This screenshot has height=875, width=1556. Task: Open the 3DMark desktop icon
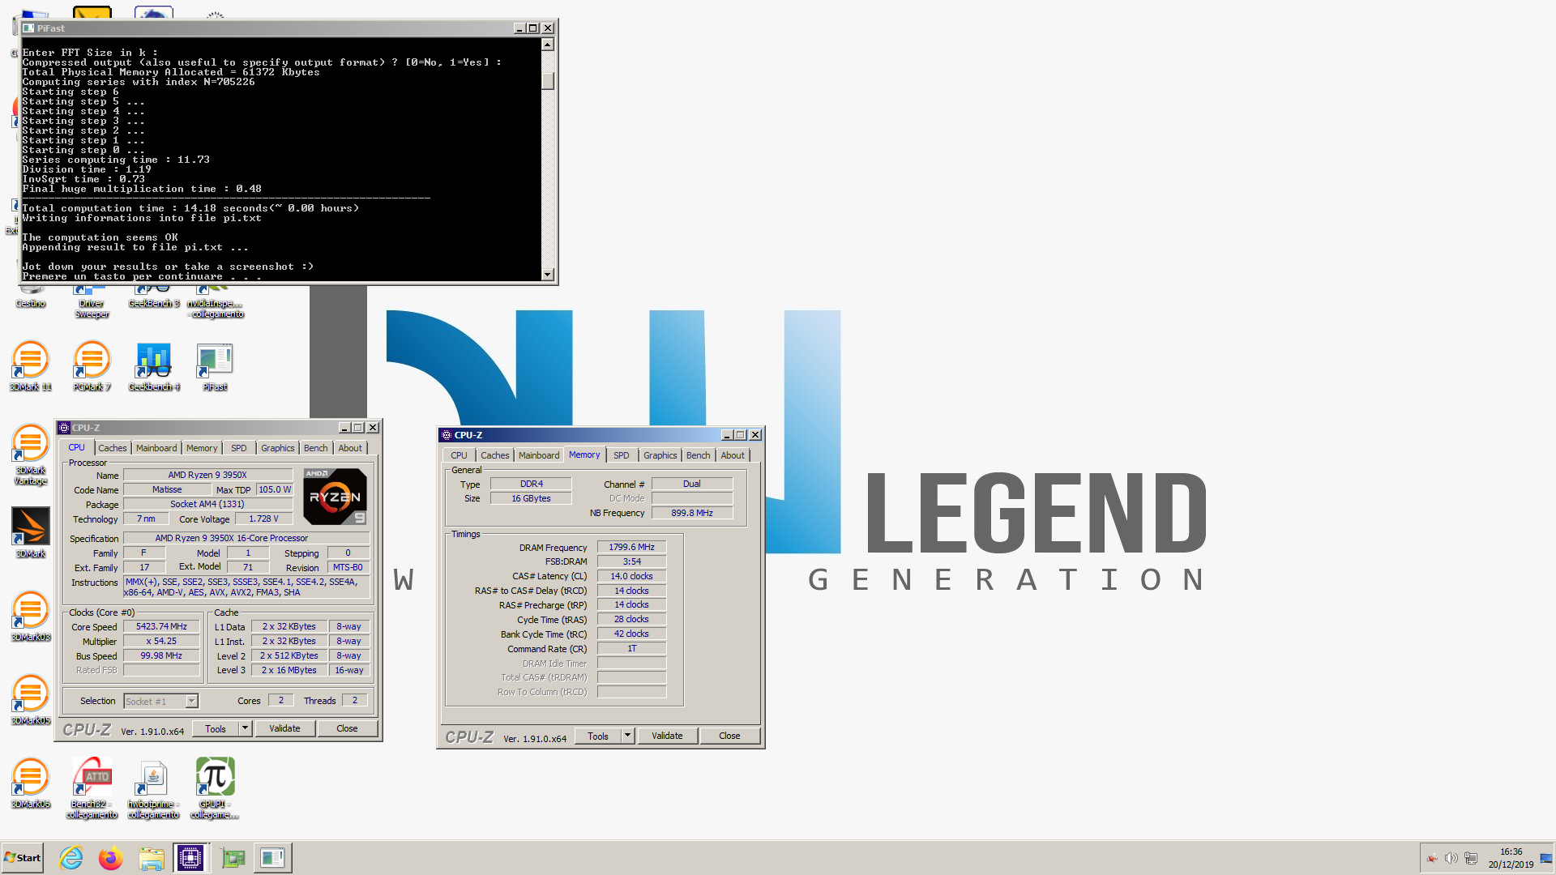[30, 532]
